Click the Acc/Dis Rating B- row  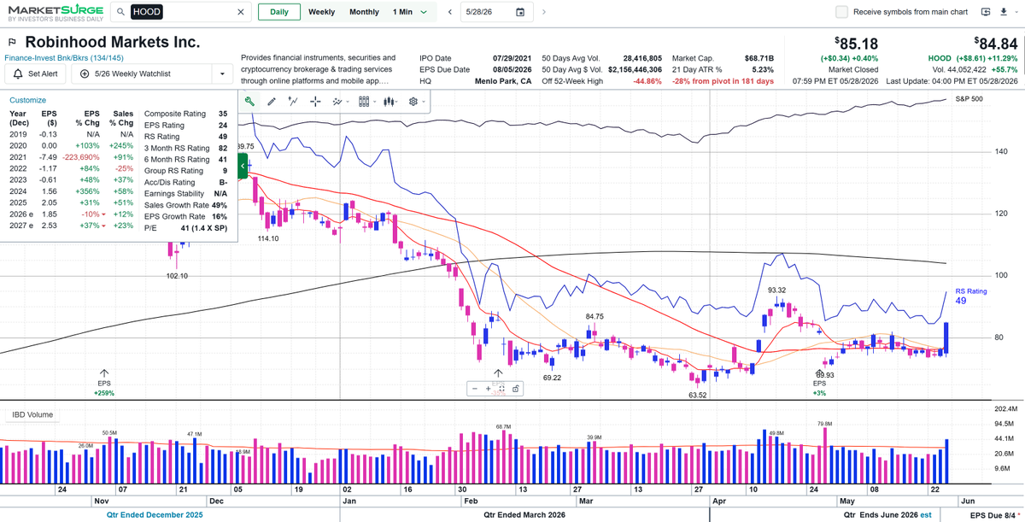point(185,182)
